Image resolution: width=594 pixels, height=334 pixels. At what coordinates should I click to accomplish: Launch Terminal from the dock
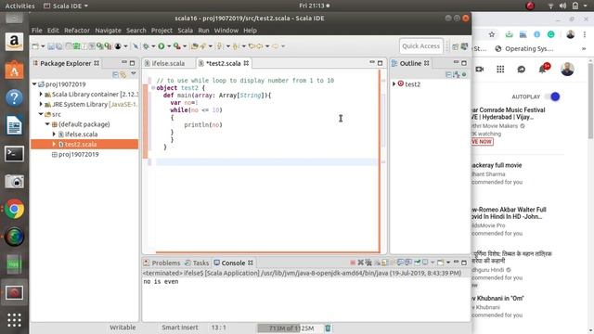[x=14, y=154]
